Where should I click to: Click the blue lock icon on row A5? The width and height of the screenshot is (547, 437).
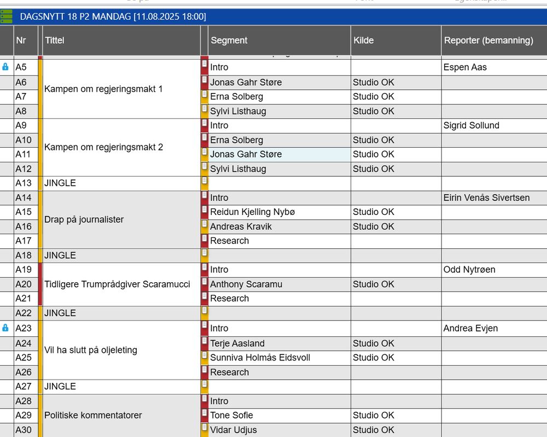click(5, 67)
